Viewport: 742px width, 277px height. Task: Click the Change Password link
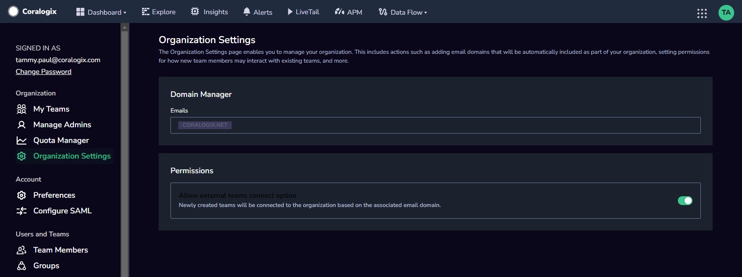[44, 71]
